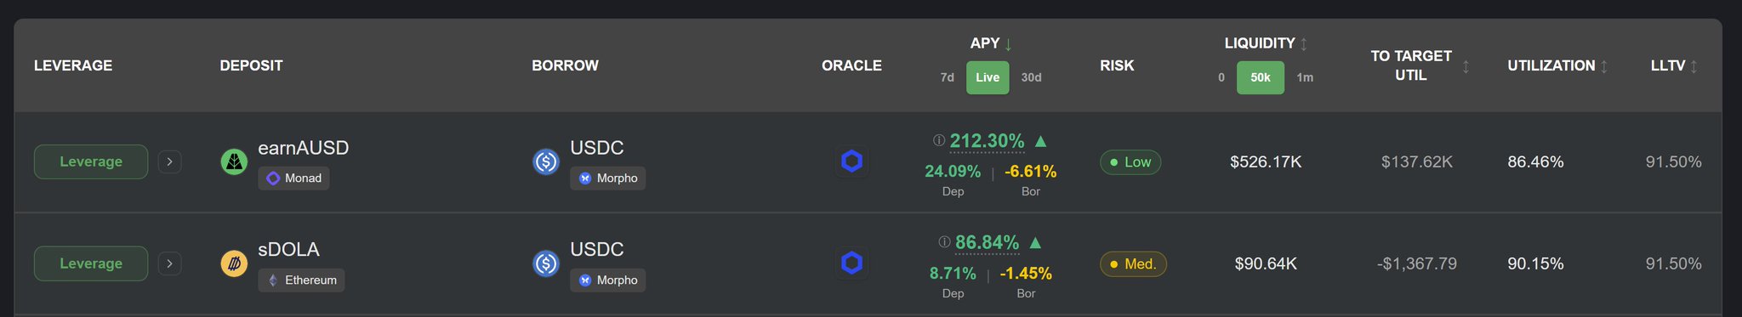
Task: Select the 1m liquidity option
Action: click(1305, 77)
